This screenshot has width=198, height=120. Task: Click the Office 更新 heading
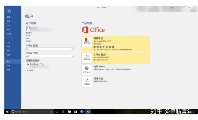[x=100, y=55]
